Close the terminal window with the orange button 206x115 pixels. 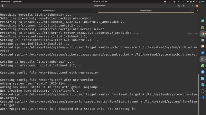197,6
